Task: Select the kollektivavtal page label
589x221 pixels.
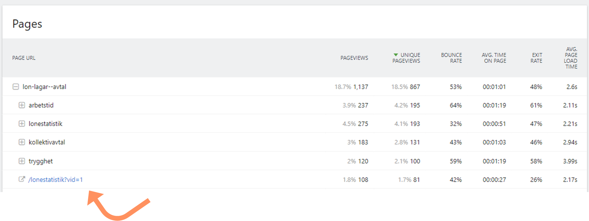Action: (47, 142)
